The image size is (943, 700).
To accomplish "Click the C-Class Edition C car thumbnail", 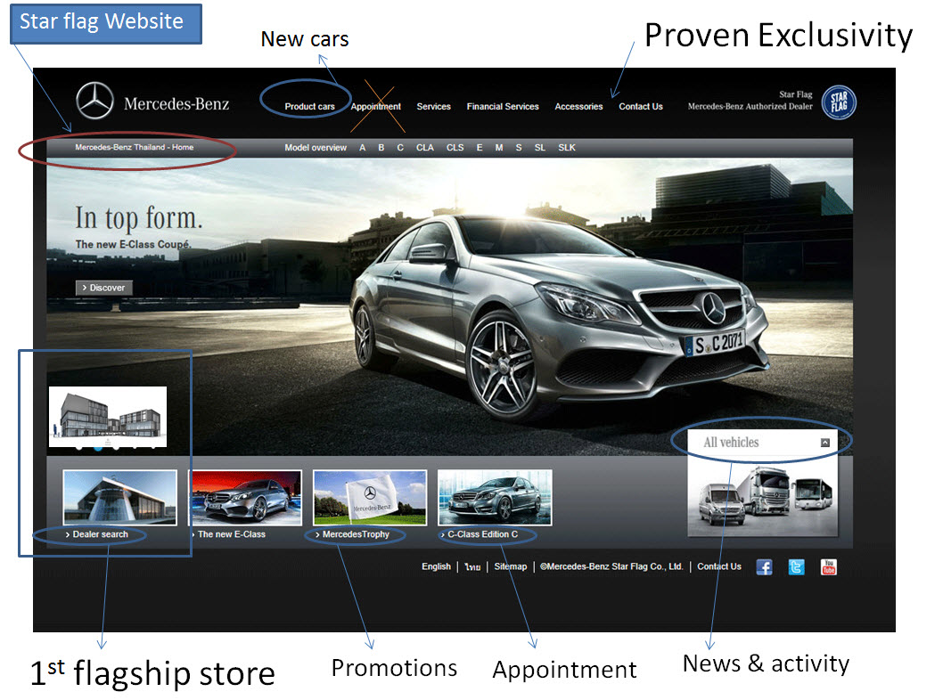I will coord(495,498).
